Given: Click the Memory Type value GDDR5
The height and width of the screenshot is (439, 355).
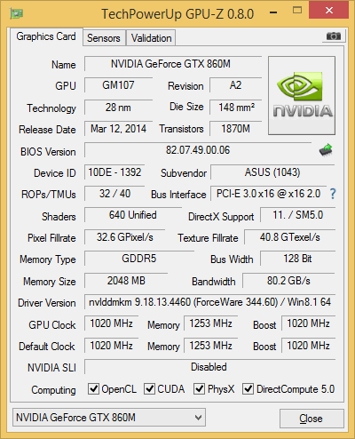Looking at the screenshot, I should pos(139,259).
